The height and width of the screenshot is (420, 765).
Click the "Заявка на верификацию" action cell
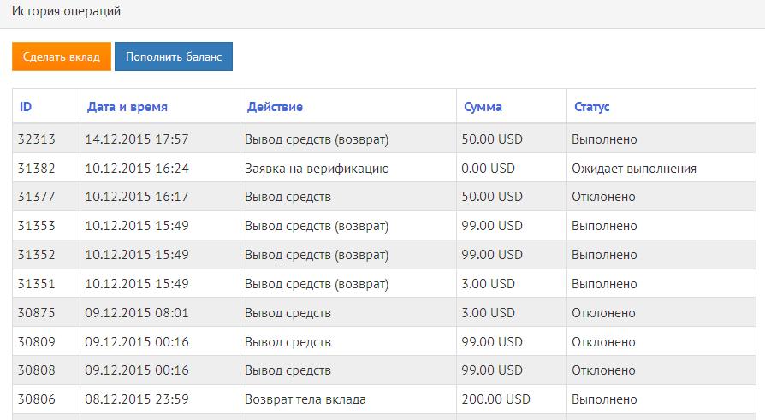[x=317, y=169]
